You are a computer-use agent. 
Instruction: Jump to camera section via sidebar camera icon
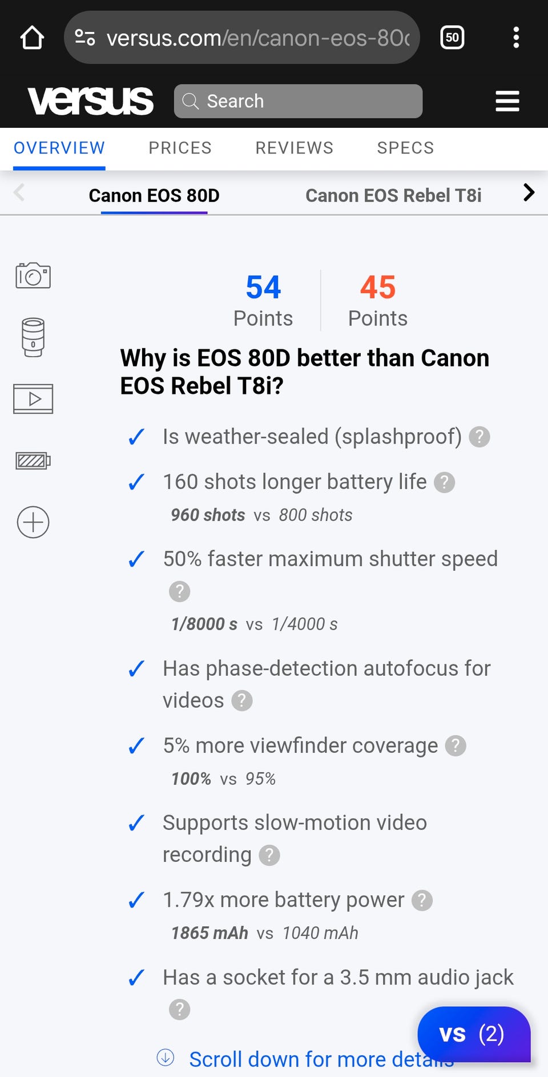tap(33, 276)
